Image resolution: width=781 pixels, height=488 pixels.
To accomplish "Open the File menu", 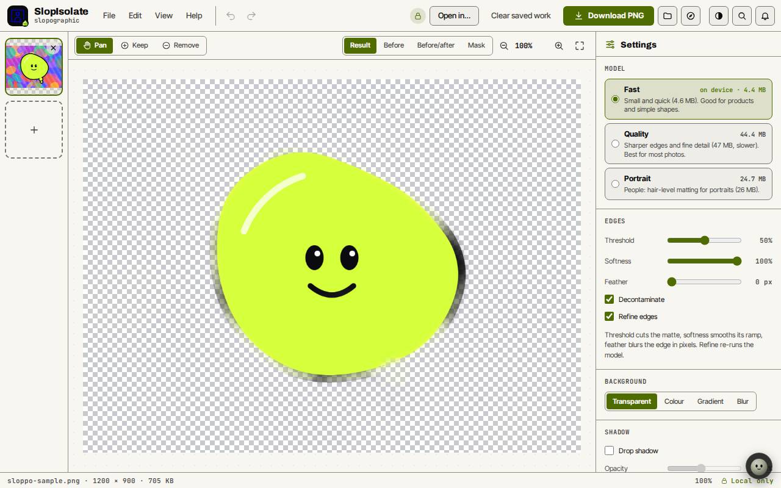I will coord(109,16).
